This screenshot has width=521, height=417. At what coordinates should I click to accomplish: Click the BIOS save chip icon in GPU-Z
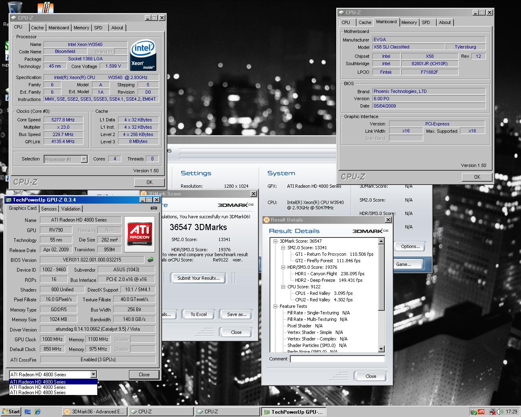pos(151,260)
